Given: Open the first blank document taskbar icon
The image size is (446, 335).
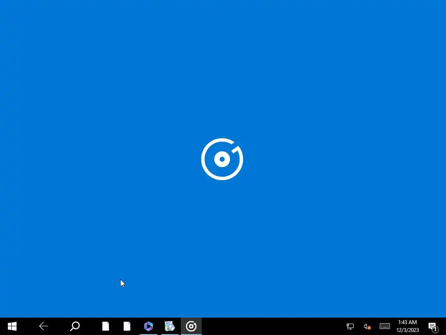Looking at the screenshot, I should tap(105, 326).
